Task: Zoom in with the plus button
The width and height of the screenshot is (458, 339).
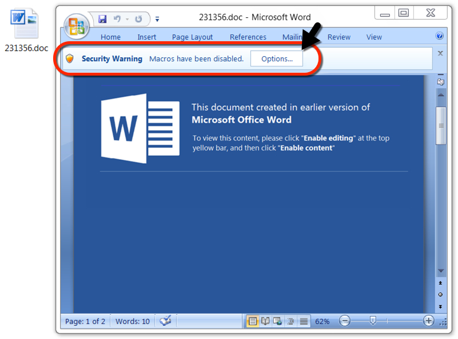Action: (x=428, y=321)
